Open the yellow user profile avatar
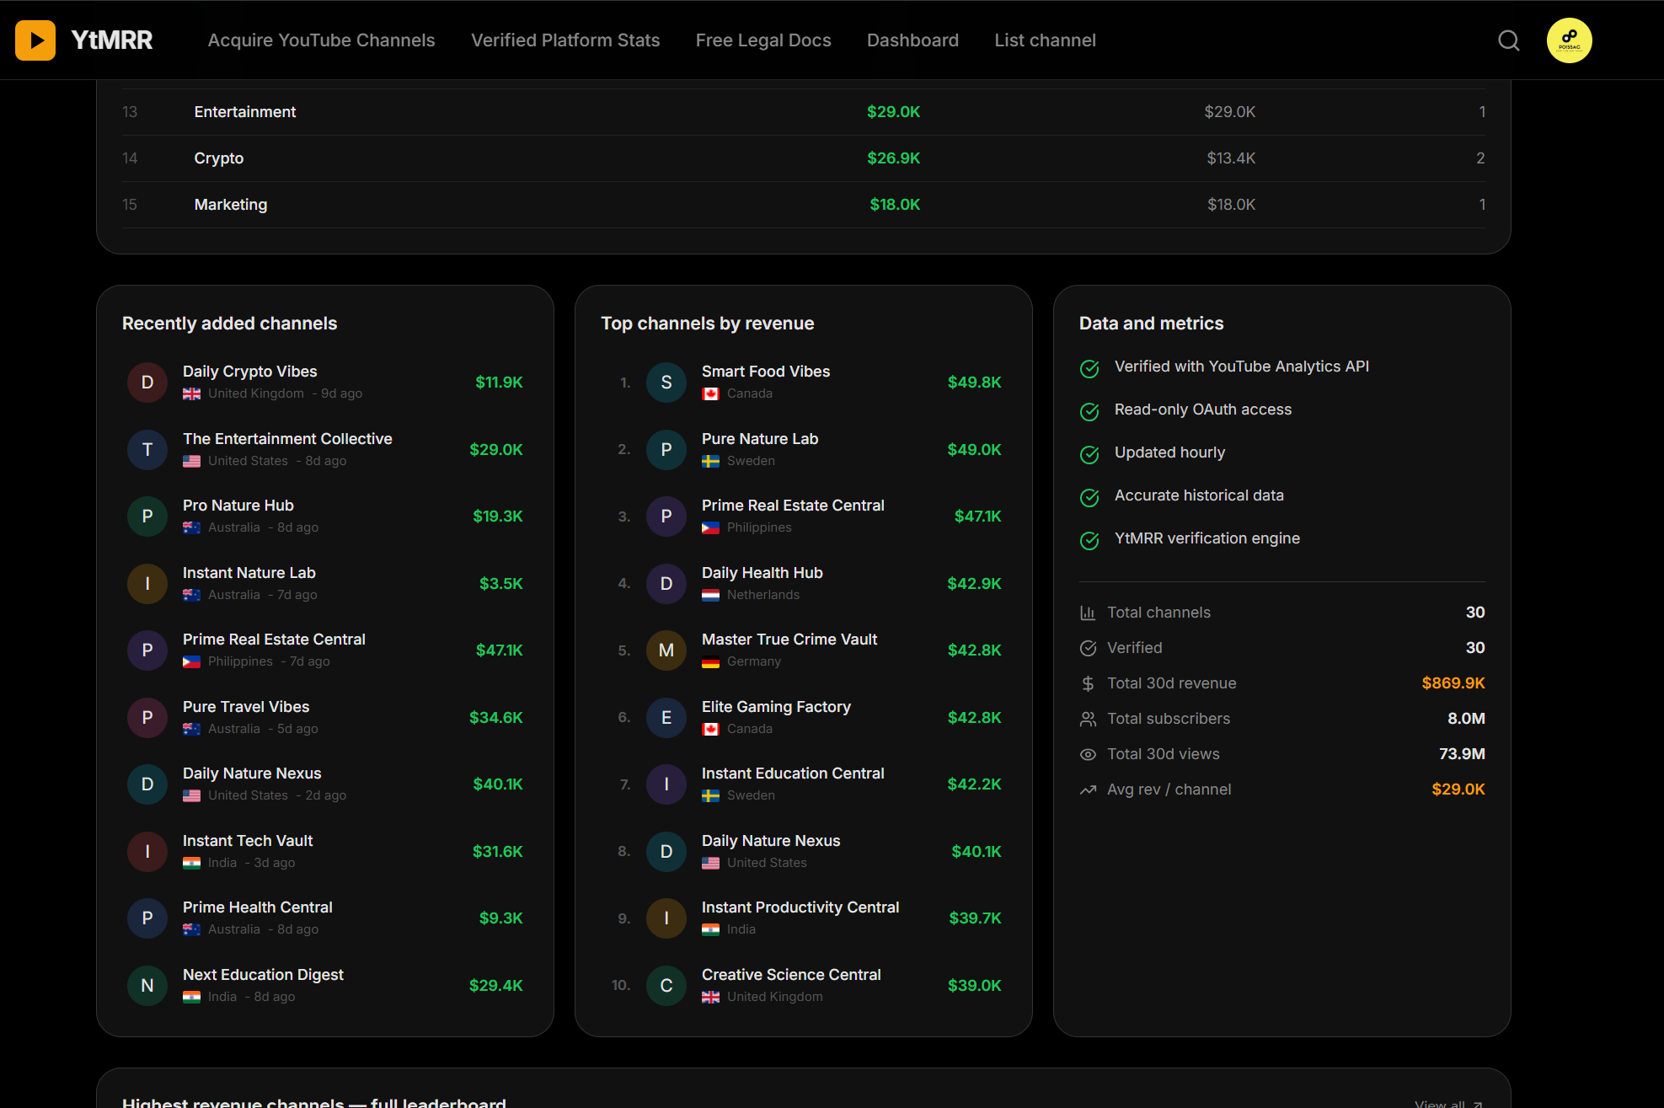This screenshot has width=1664, height=1108. point(1569,40)
